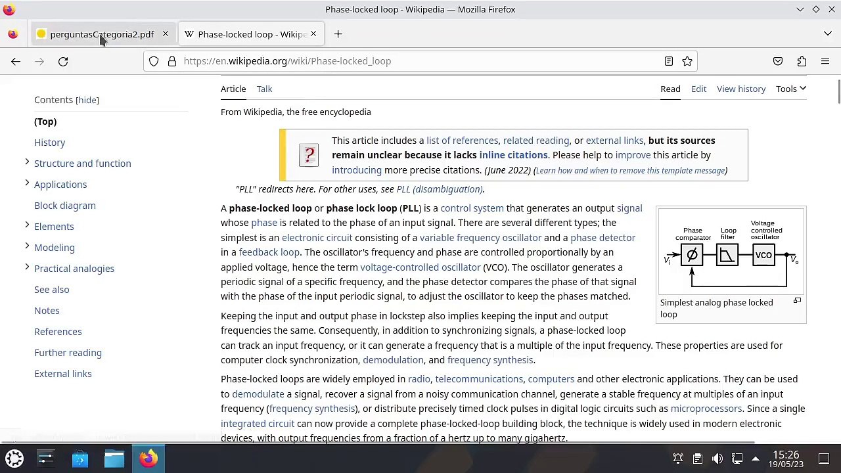Expand the Applications contents section
Screen dimensions: 841x473
click(27, 184)
